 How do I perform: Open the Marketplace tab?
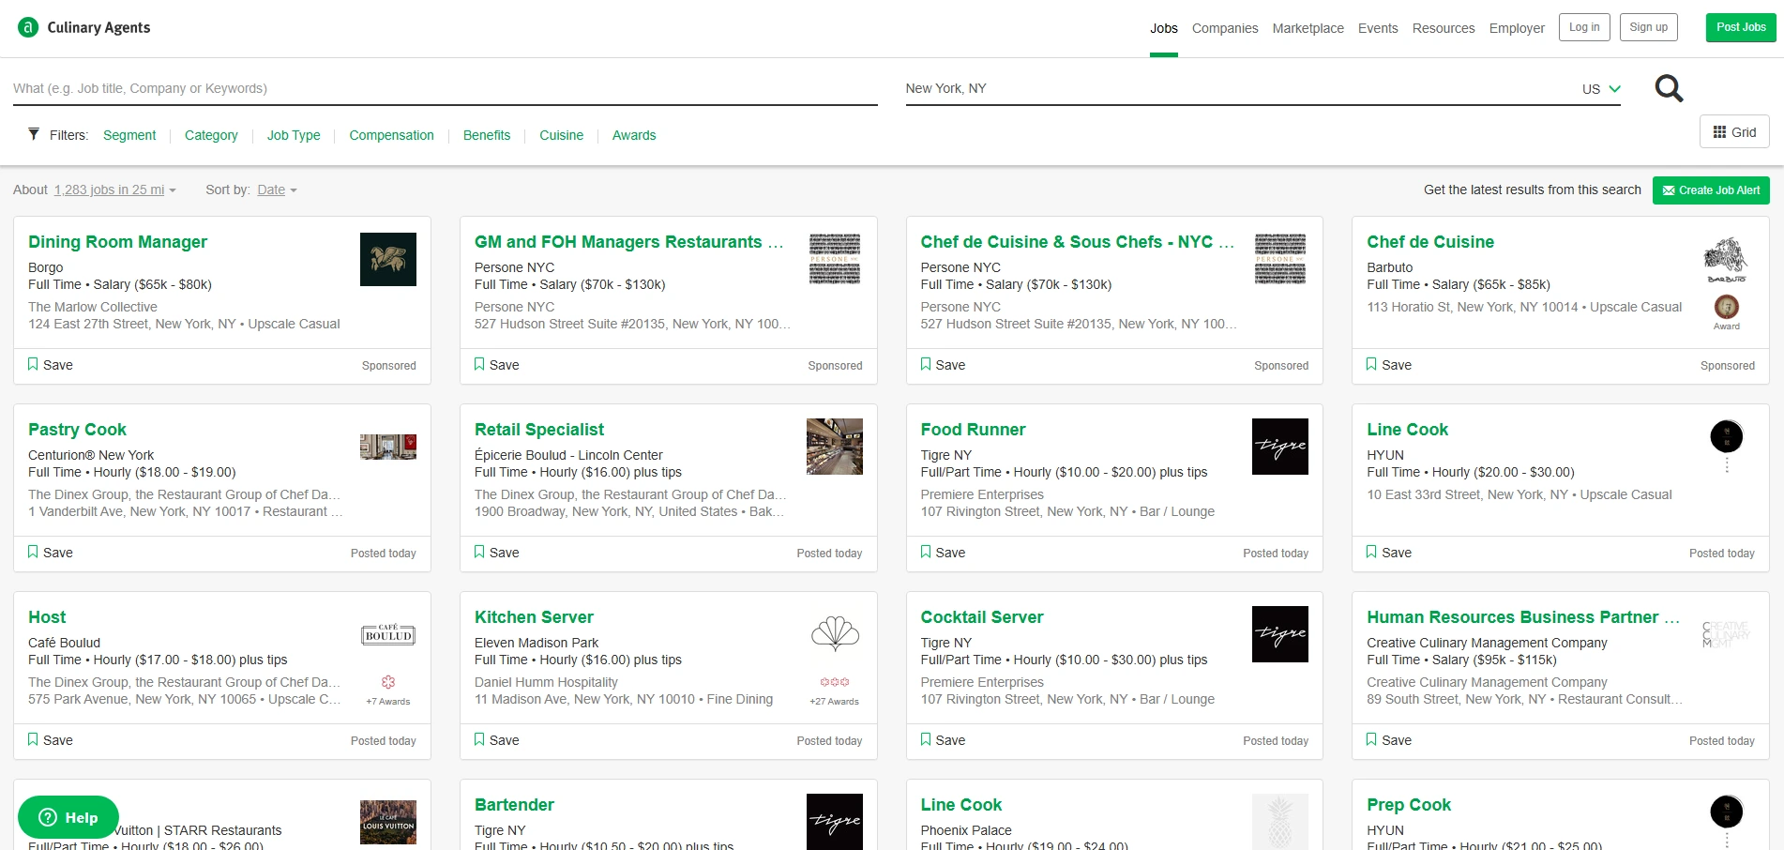pyautogui.click(x=1308, y=28)
